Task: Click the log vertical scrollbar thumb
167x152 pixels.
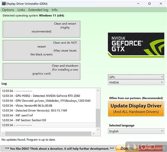Action: pyautogui.click(x=98, y=118)
